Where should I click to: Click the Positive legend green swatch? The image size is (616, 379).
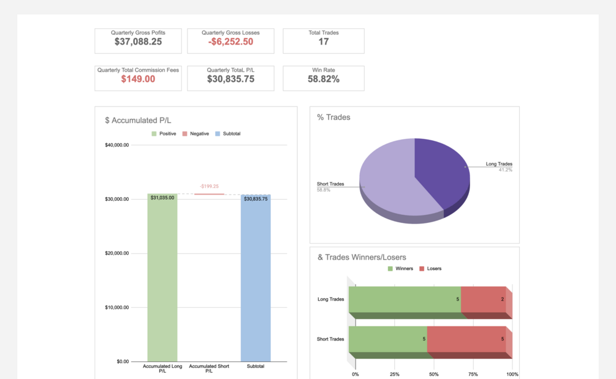point(154,134)
